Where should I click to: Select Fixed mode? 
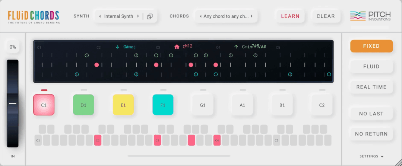pyautogui.click(x=371, y=46)
